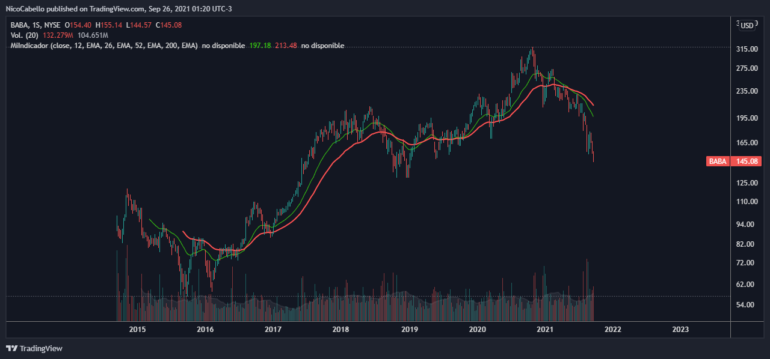Click the volume average value 104.651M
The height and width of the screenshot is (359, 770).
[94, 35]
